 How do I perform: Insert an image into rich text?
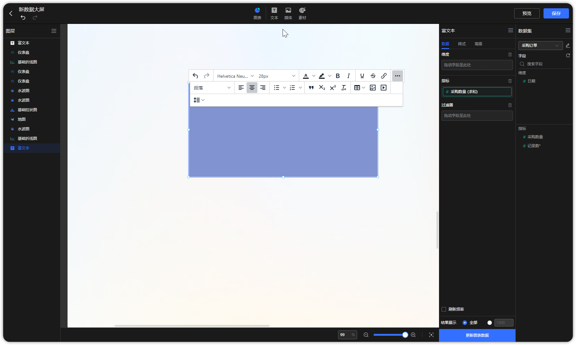coord(373,88)
